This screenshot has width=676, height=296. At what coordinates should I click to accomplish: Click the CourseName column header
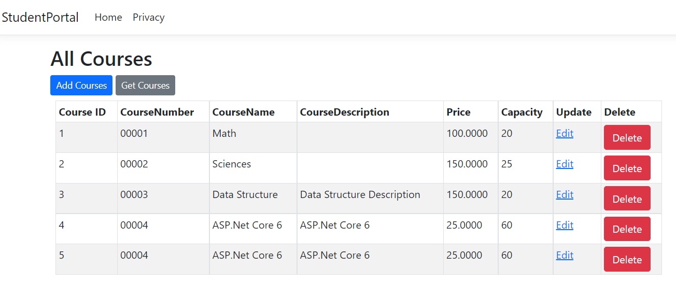[x=244, y=112]
